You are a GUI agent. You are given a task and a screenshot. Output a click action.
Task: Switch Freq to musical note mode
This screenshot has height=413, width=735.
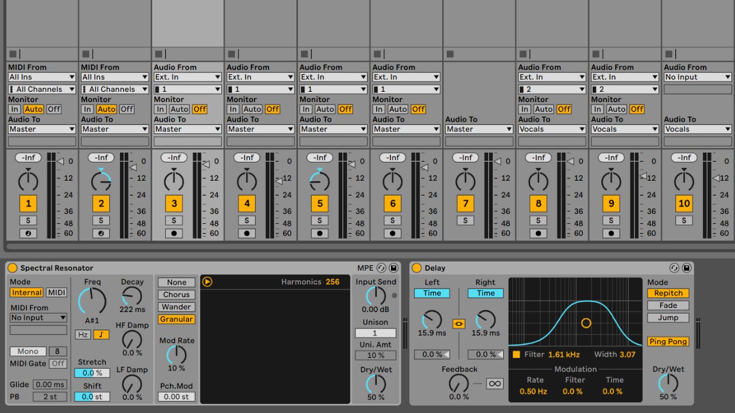click(101, 334)
